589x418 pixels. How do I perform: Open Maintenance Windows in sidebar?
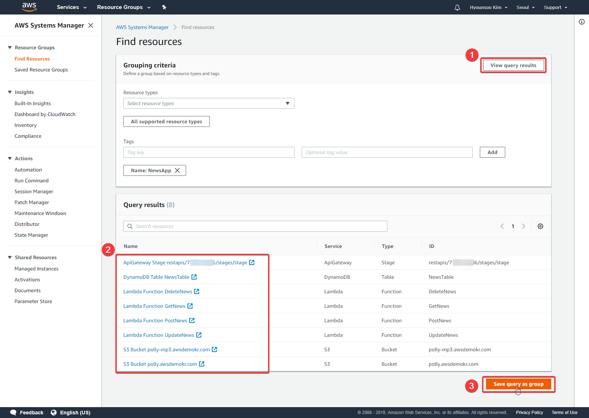click(41, 213)
